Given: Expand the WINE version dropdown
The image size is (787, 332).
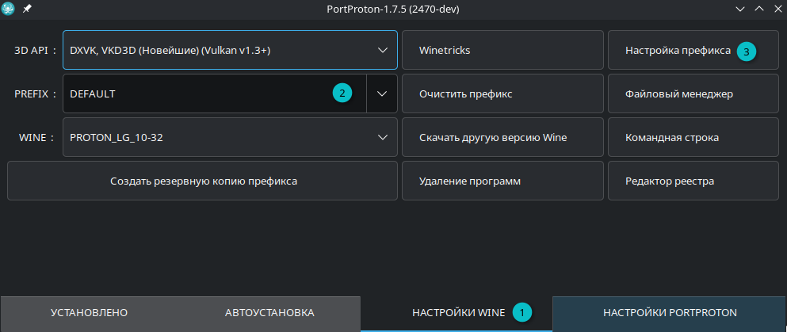Looking at the screenshot, I should pos(382,137).
